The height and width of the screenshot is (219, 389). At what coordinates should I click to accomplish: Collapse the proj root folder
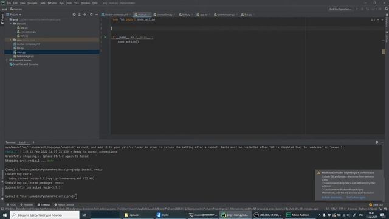tap(7, 19)
